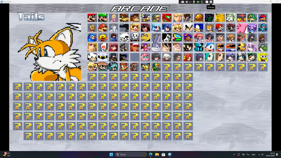The image size is (281, 158).
Task: Pick the golden Kirby trophy portrait
Action: (199, 18)
